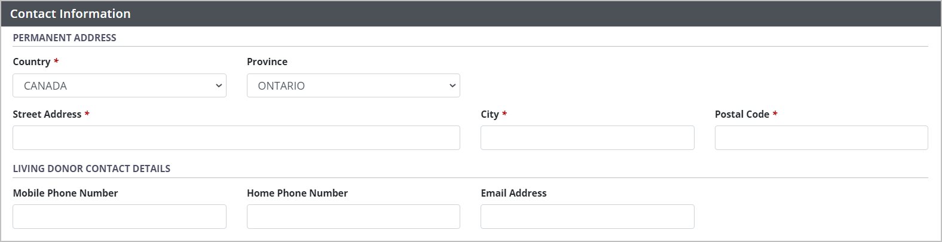Click the Mobile Phone Number label
This screenshot has height=242, width=942.
click(65, 193)
